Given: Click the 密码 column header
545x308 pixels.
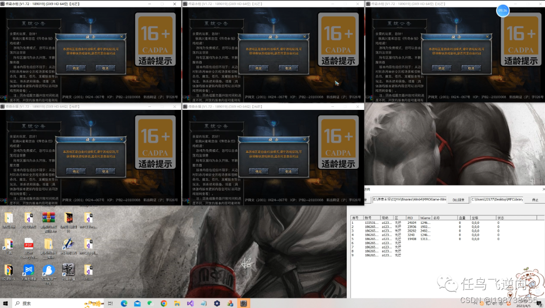Looking at the screenshot, I should (x=387, y=218).
